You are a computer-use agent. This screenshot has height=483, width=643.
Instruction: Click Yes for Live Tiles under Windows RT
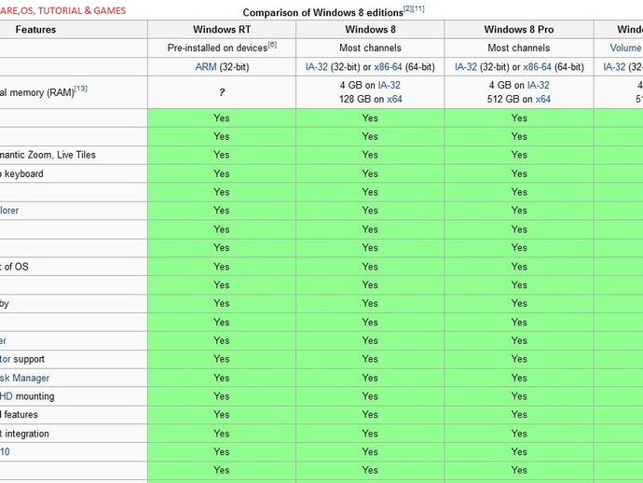222,155
